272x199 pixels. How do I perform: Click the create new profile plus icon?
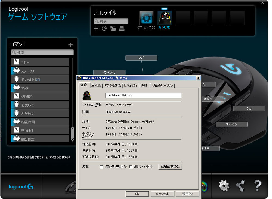point(96,28)
